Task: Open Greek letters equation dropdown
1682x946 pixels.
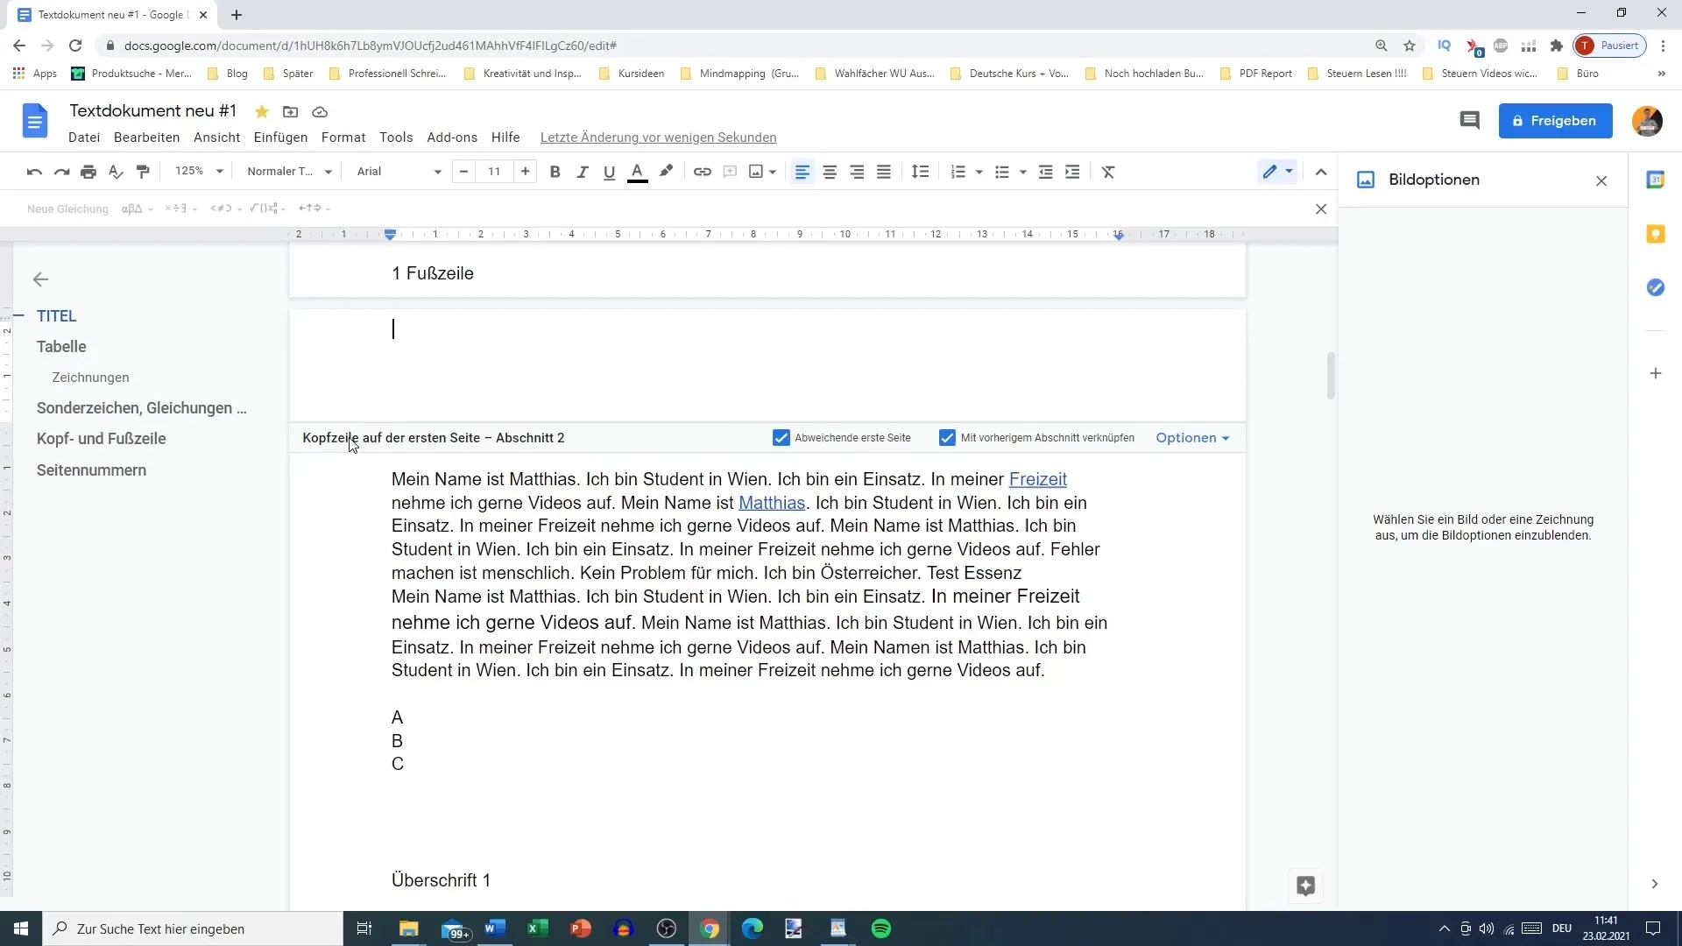Action: coord(137,209)
